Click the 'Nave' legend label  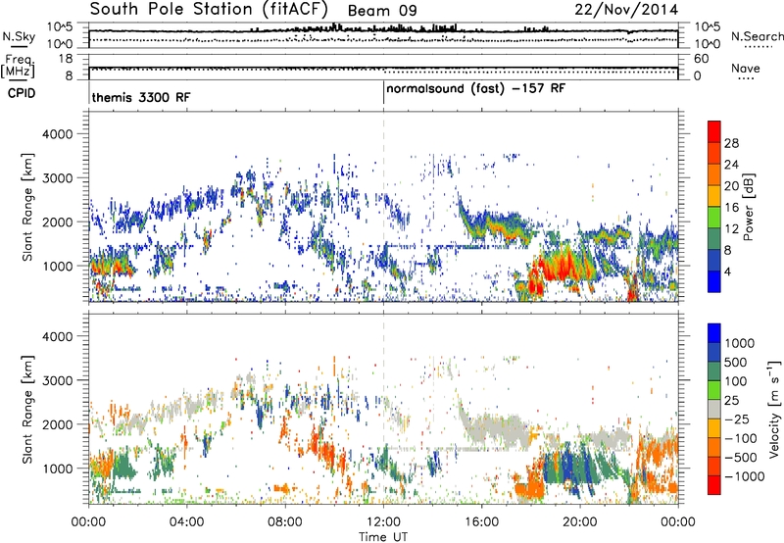(746, 68)
